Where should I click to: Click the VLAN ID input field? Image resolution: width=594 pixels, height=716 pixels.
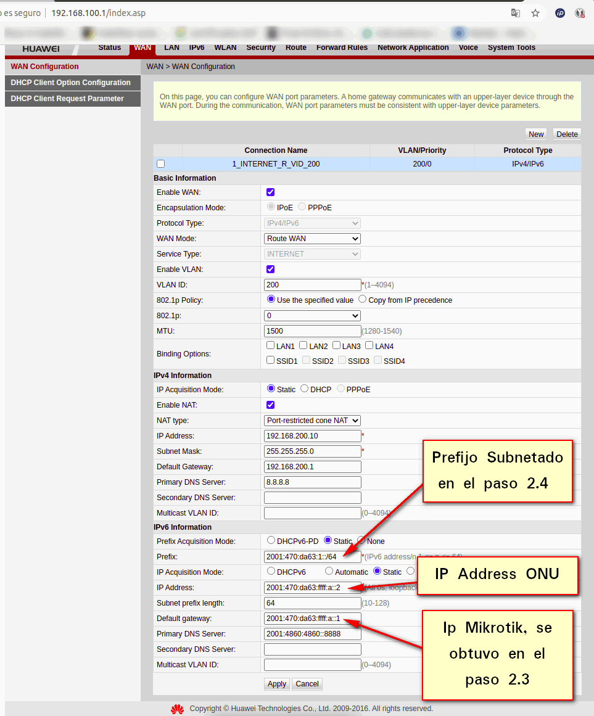pyautogui.click(x=312, y=285)
